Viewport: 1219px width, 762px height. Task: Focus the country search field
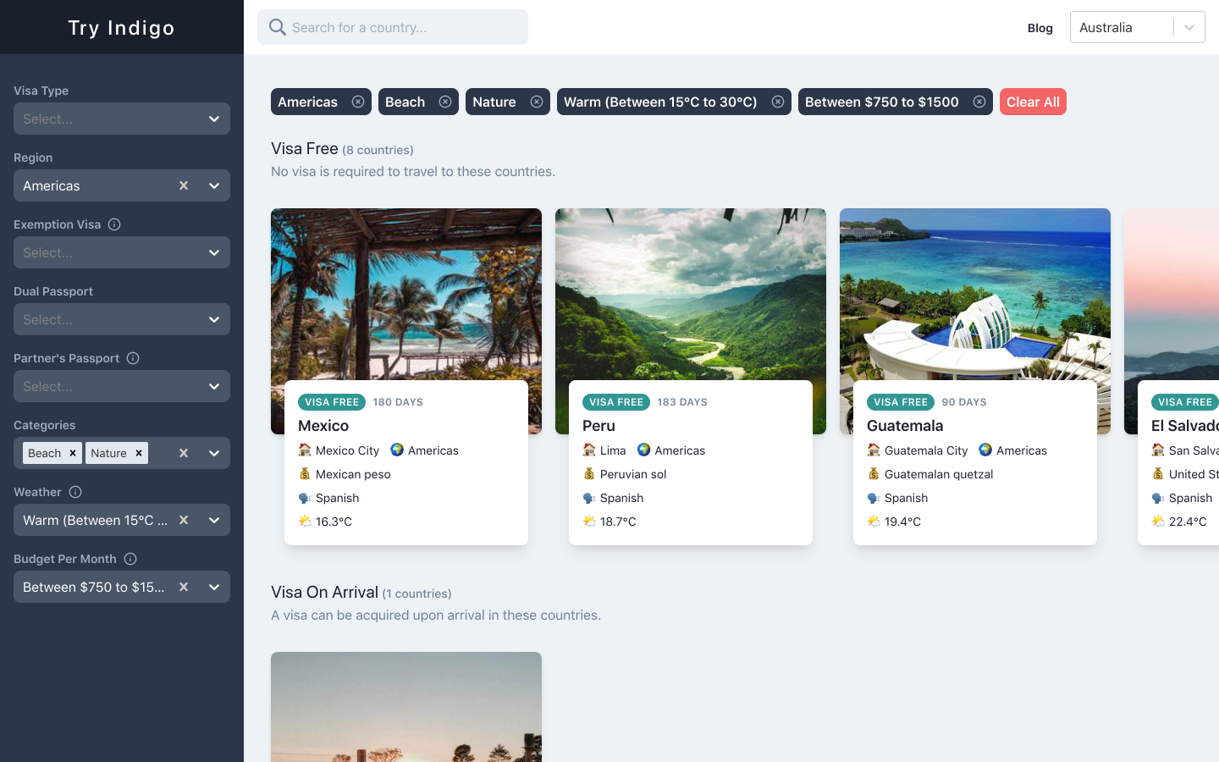pyautogui.click(x=393, y=27)
